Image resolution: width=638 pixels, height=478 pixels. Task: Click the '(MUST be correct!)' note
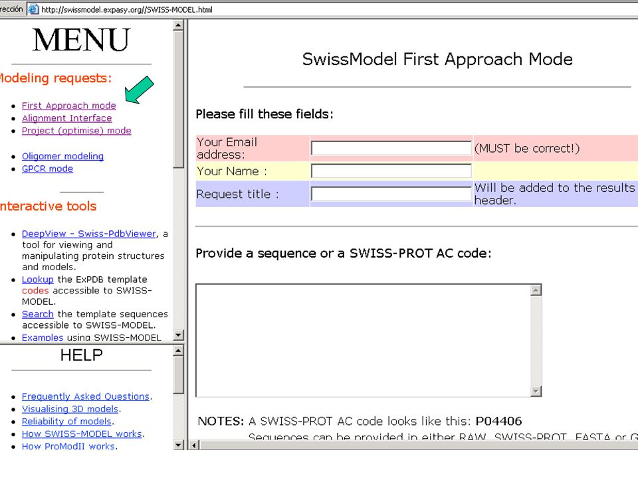[527, 148]
